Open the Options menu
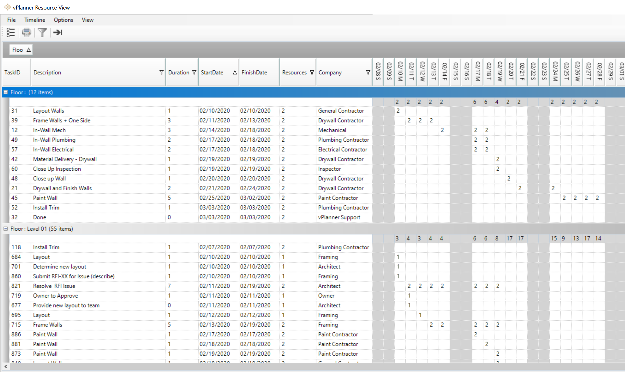 click(63, 20)
